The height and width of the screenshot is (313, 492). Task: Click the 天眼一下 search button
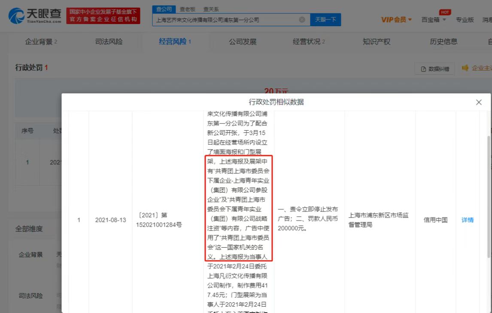[325, 20]
